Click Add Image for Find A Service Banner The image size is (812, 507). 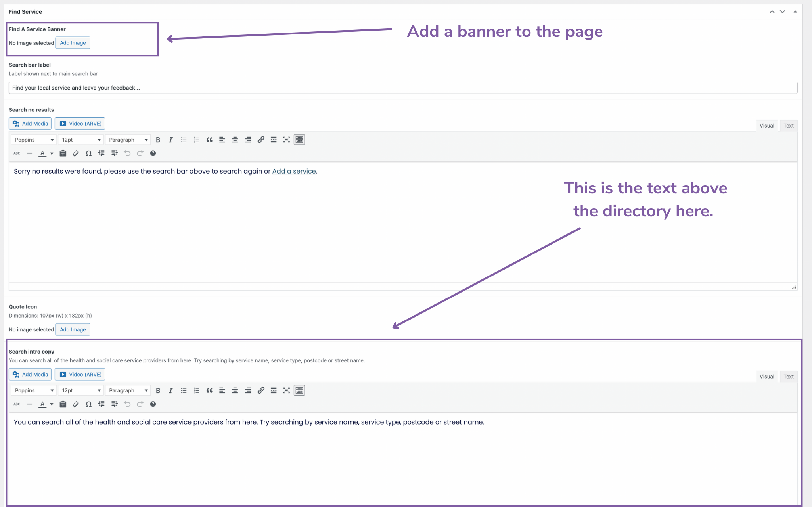coord(73,43)
